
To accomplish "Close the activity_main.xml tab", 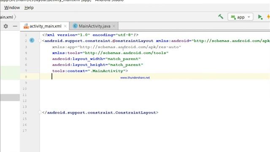I will pyautogui.click(x=65, y=26).
